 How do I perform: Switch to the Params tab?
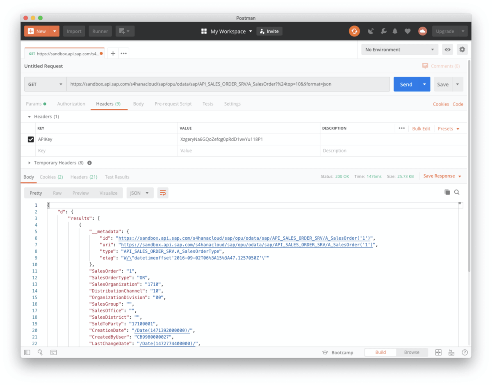[36, 104]
